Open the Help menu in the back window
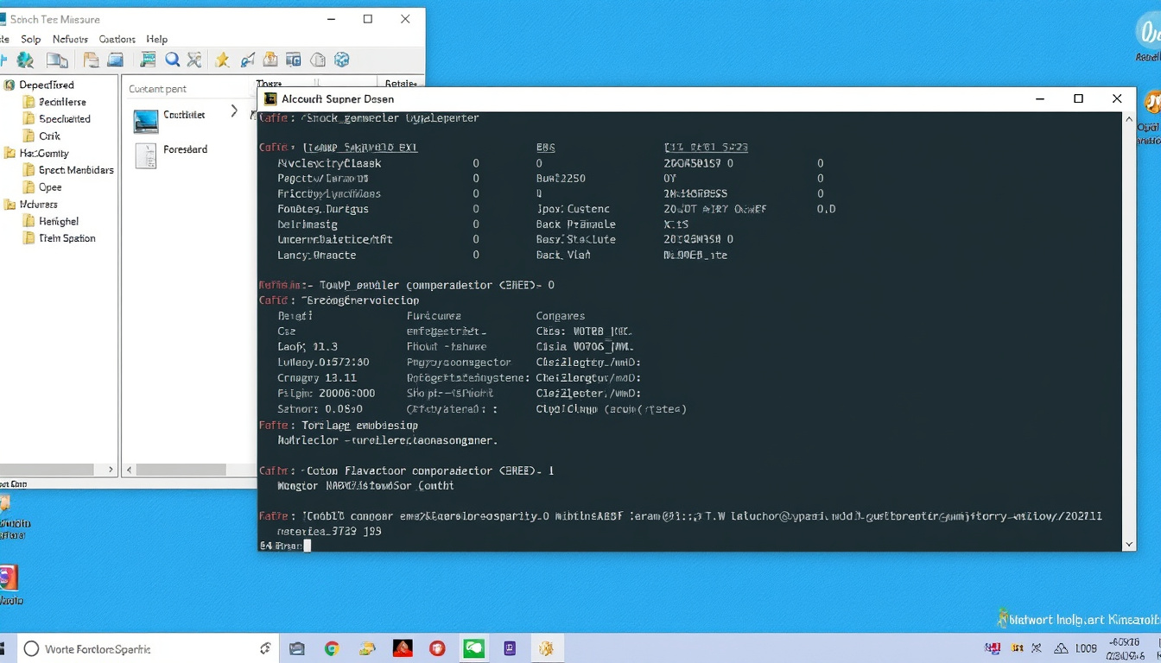The image size is (1161, 663). 156,39
